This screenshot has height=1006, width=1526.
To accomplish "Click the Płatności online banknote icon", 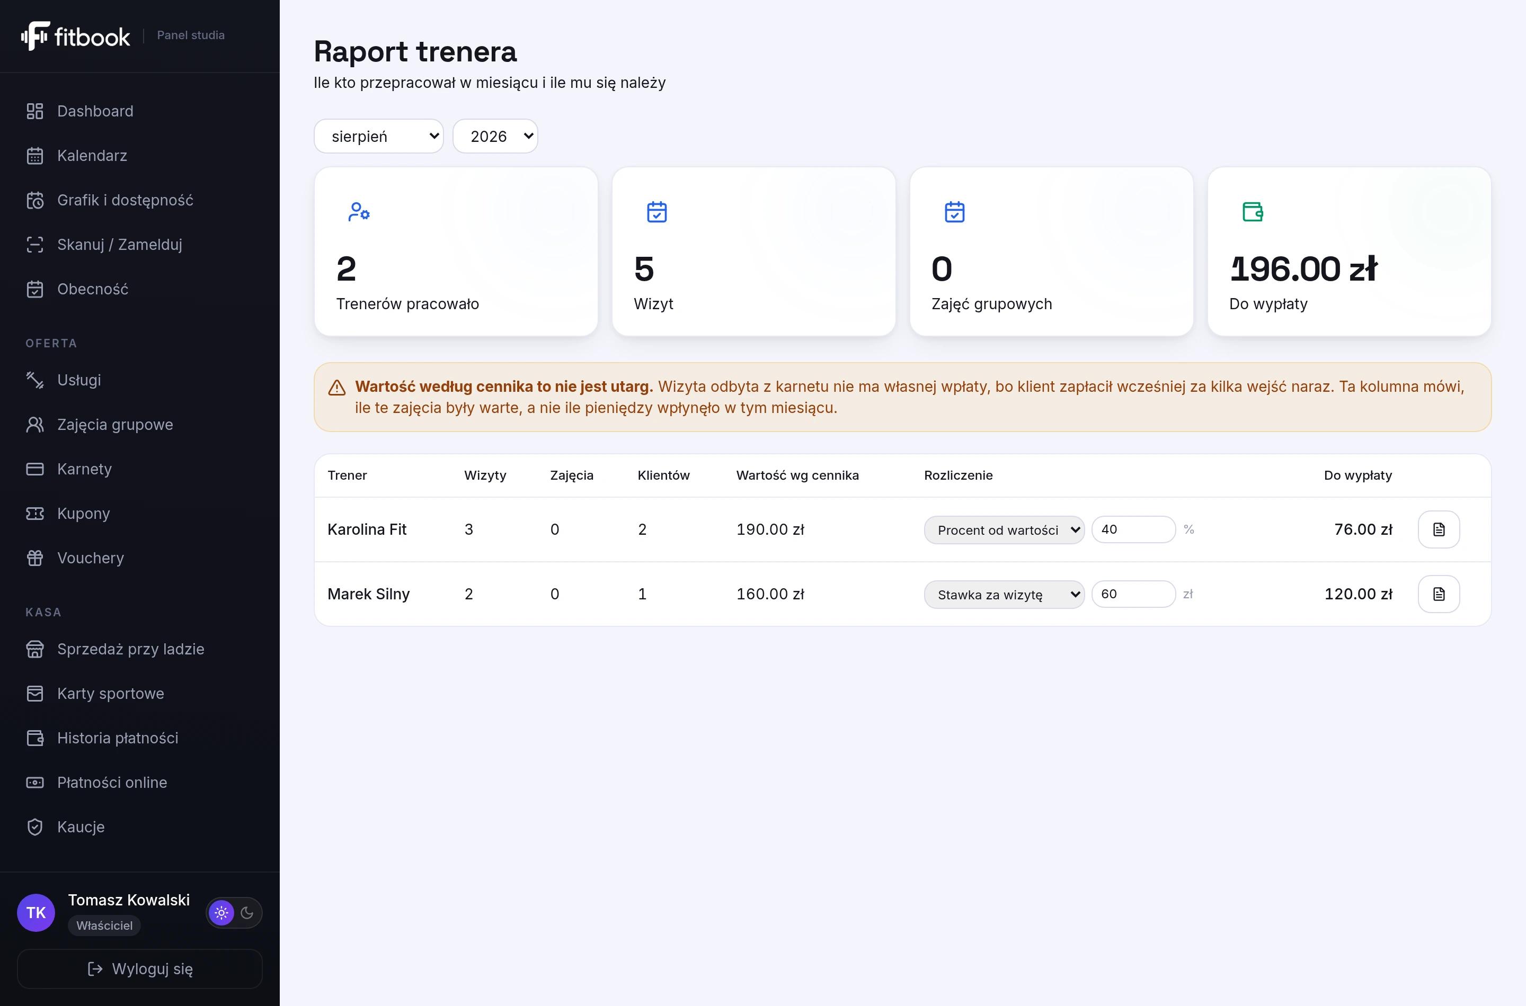I will click(x=34, y=783).
